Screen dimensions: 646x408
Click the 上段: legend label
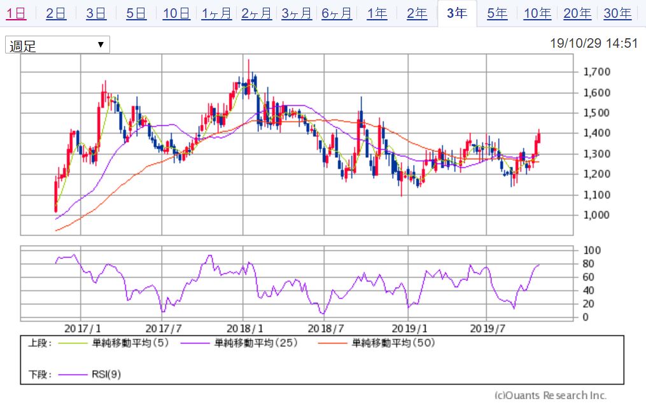point(40,343)
